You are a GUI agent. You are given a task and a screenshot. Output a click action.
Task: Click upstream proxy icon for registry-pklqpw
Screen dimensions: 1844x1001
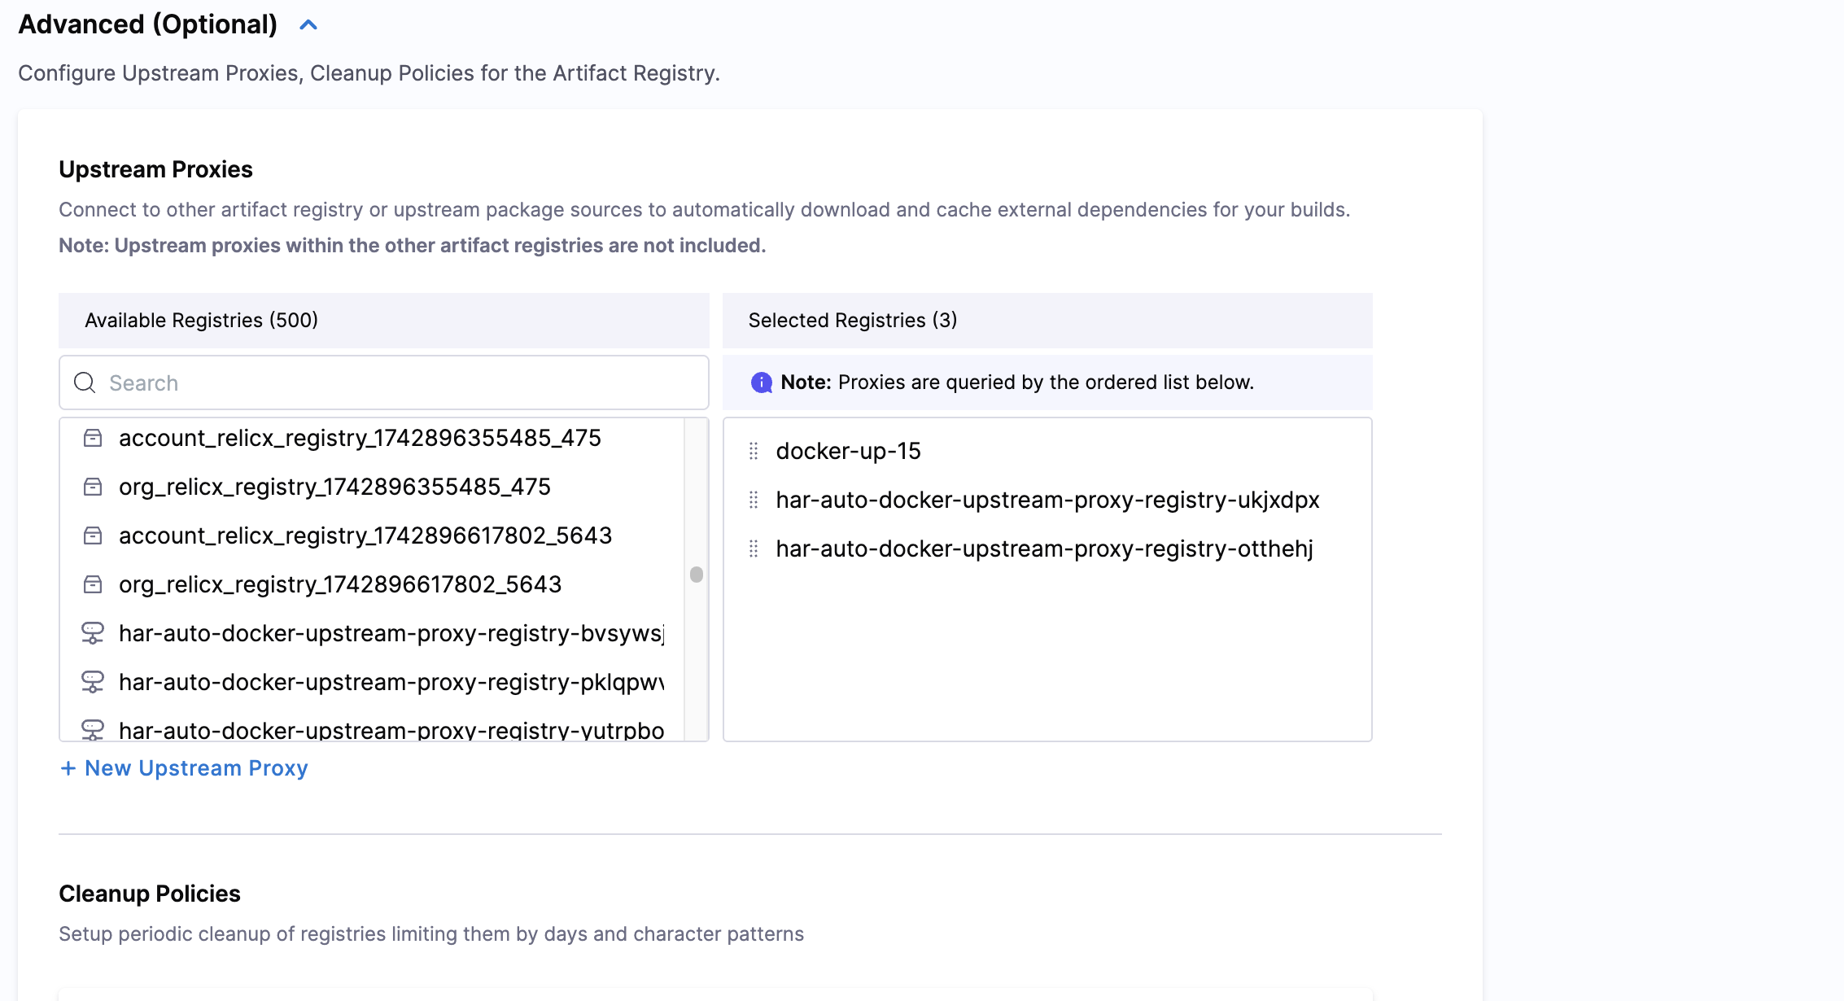[93, 682]
